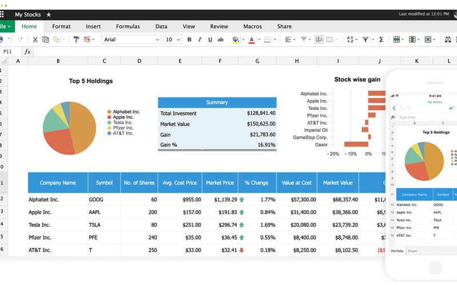
Task: Click the Alphabet Inc. orange legend dot
Action: (109, 112)
